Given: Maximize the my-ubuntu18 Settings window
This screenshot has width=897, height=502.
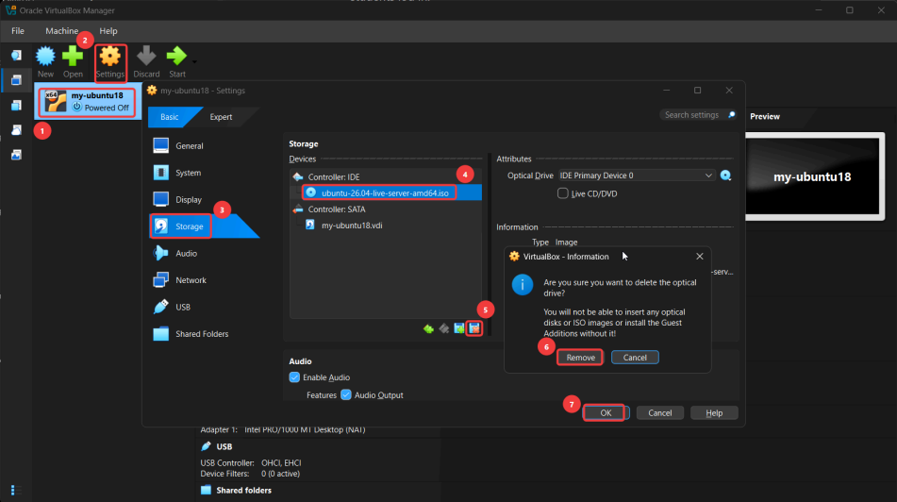Looking at the screenshot, I should pyautogui.click(x=697, y=91).
